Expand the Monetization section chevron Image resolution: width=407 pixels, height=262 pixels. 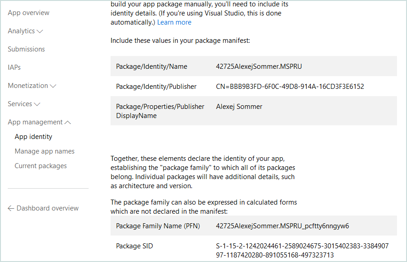pyautogui.click(x=53, y=86)
